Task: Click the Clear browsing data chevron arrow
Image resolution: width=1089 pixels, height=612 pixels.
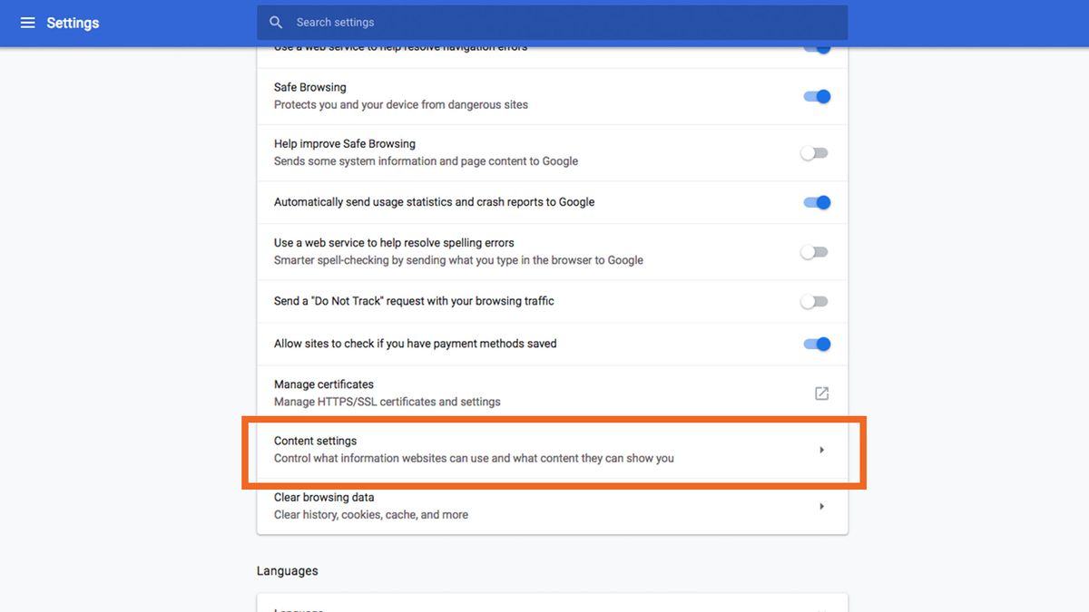Action: point(821,506)
